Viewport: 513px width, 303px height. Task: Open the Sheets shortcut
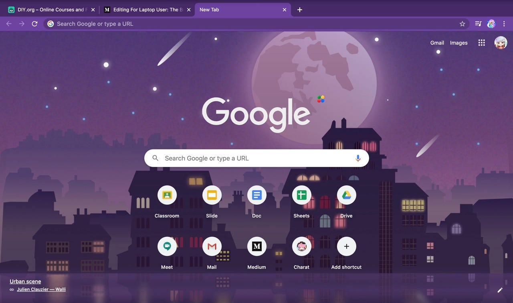click(302, 195)
